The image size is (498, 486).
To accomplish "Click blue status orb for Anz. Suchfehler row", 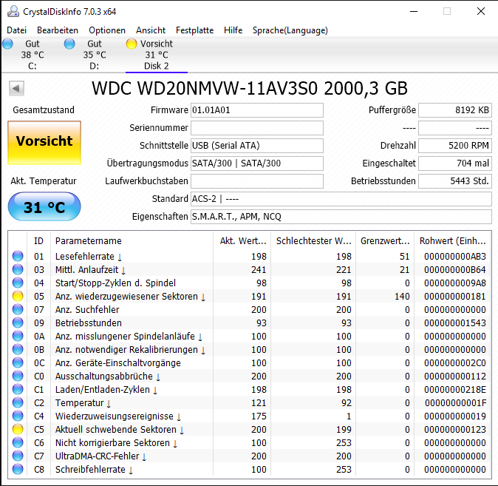I will pyautogui.click(x=18, y=309).
